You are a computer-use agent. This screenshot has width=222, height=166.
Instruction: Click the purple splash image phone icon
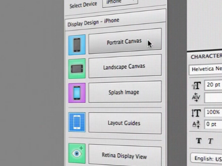click(x=77, y=93)
